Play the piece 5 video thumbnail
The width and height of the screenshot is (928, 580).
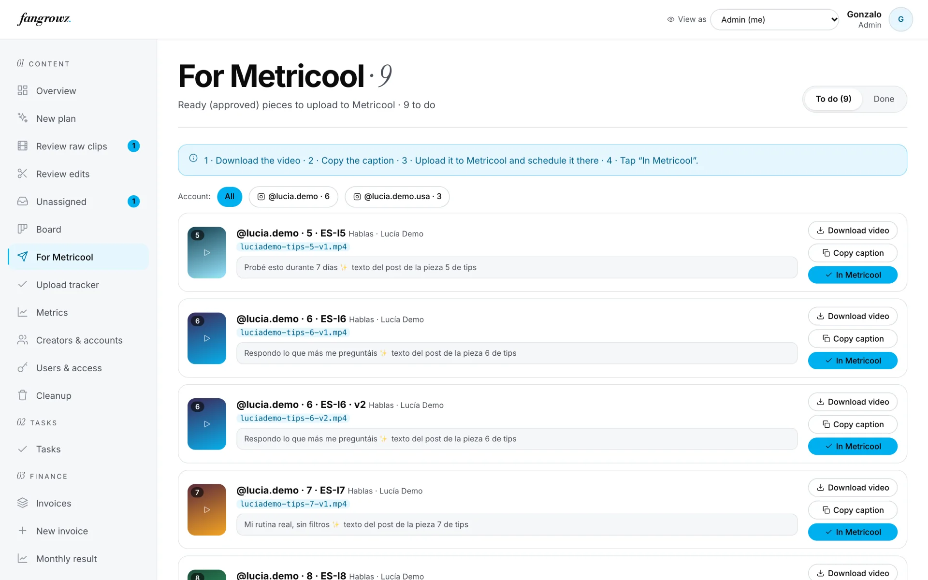tap(207, 252)
